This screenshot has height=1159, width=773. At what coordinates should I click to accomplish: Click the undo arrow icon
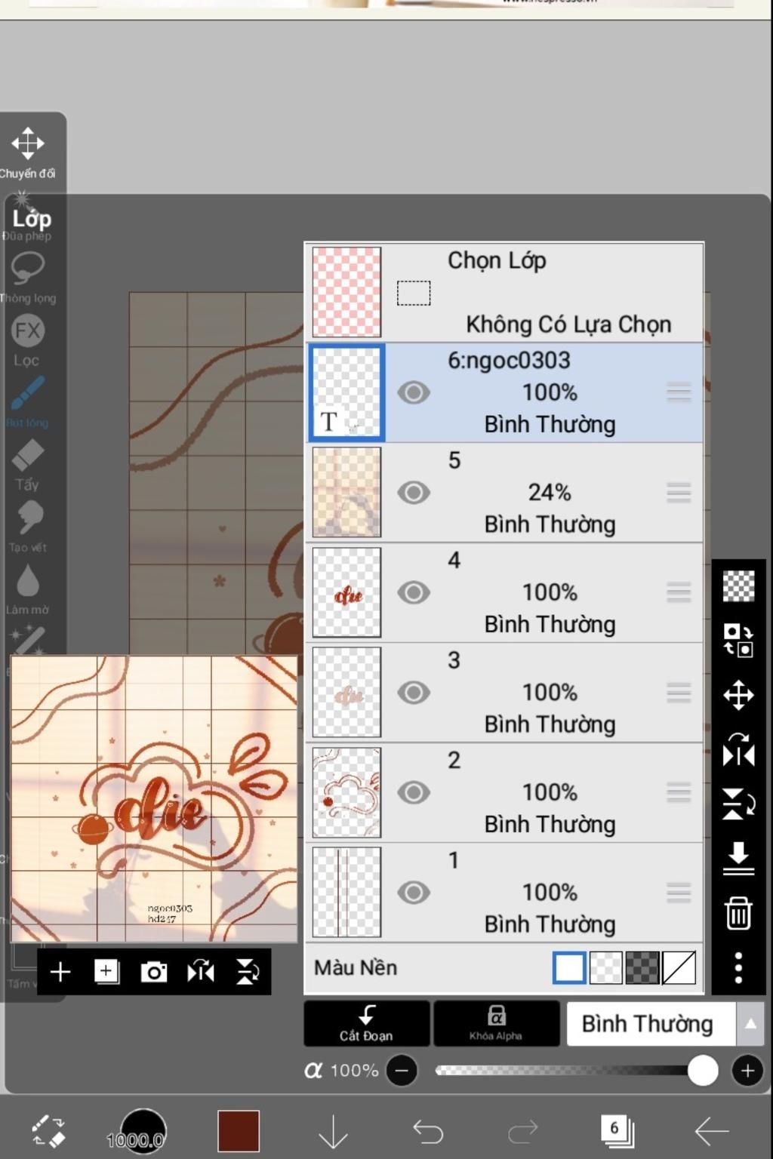coord(428,1131)
